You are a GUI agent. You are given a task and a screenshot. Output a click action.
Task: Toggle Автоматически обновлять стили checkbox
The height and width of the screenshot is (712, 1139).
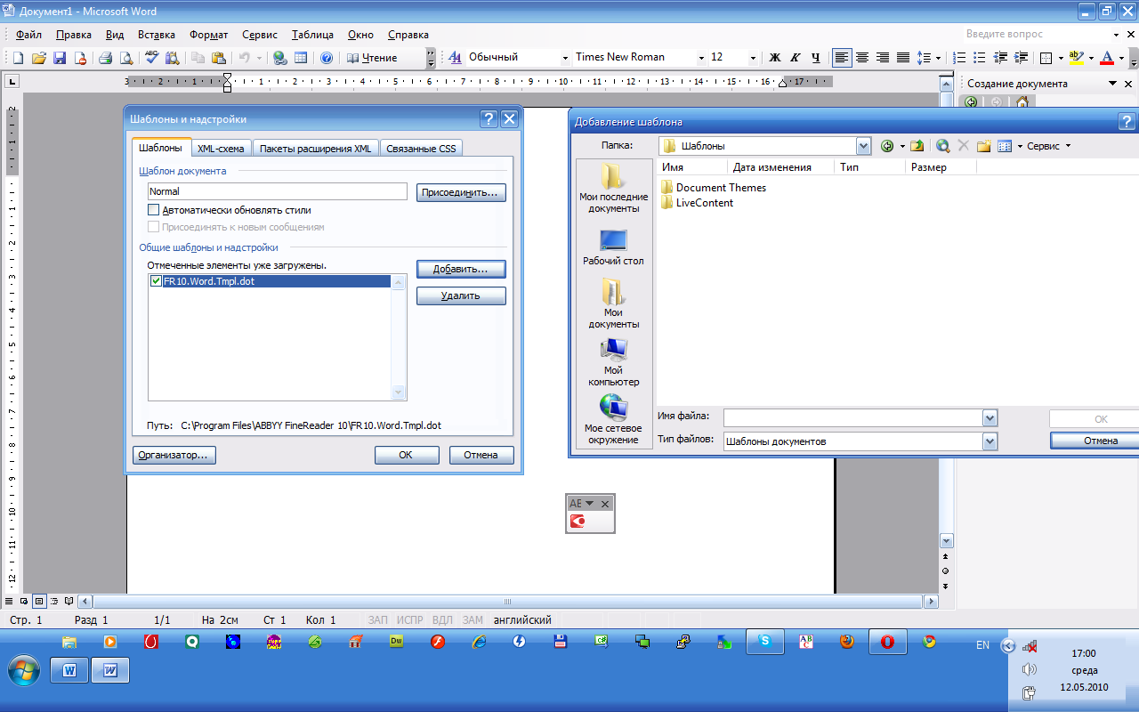point(154,210)
